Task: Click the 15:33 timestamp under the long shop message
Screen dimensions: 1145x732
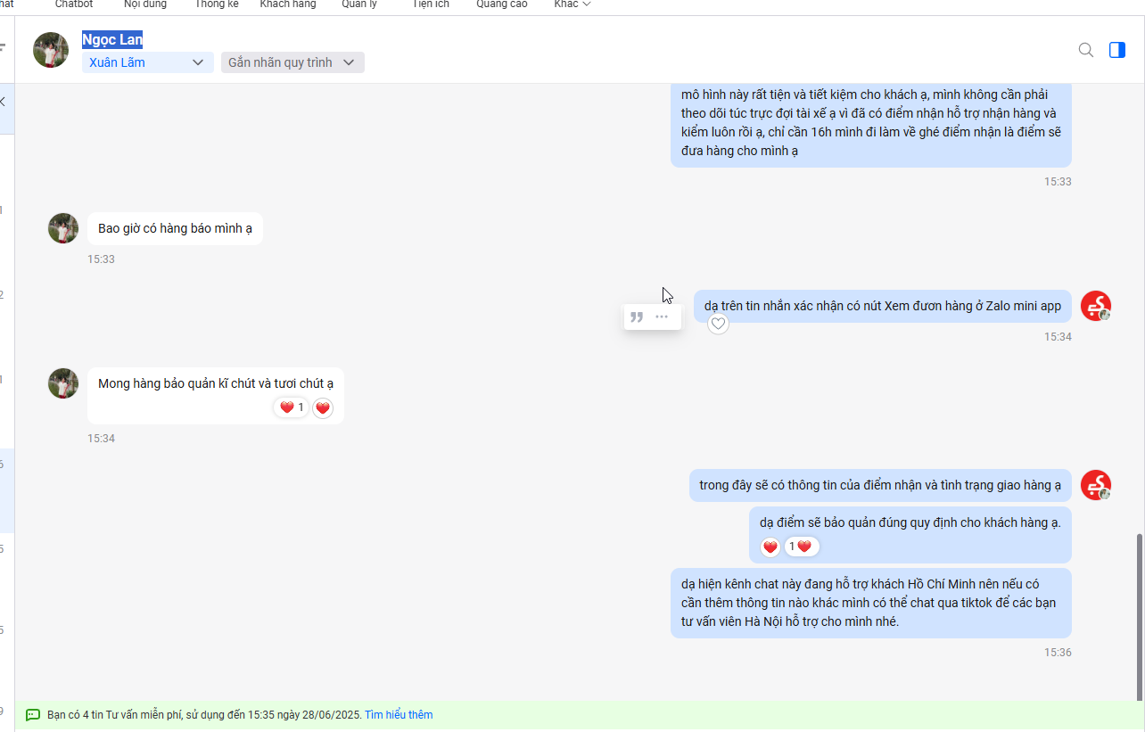Action: (1058, 181)
